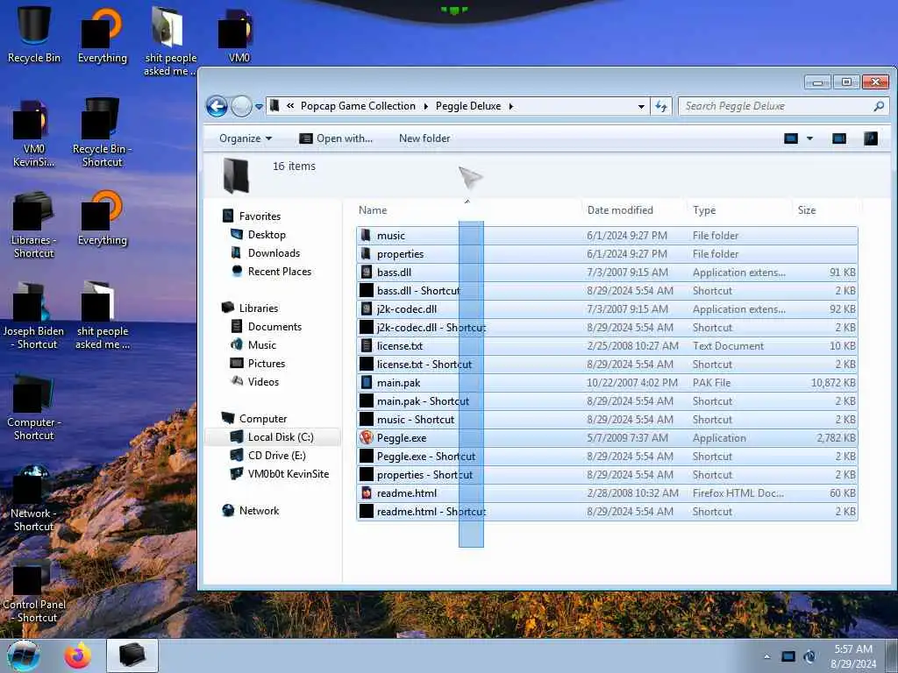Click the Peggle Deluxe breadcrumb segment
Screen dimensions: 898x673
[468, 106]
